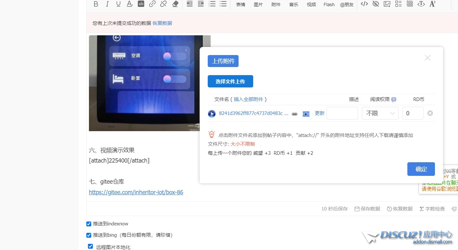This screenshot has height=250, width=458.
Task: Click the inserted smart panel photo
Action: [x=150, y=83]
